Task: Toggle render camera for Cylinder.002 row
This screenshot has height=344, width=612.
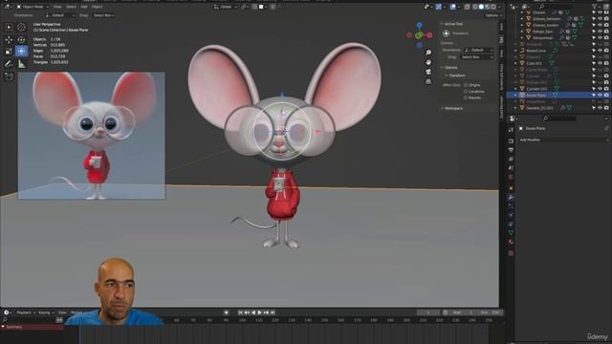Action: point(606,89)
